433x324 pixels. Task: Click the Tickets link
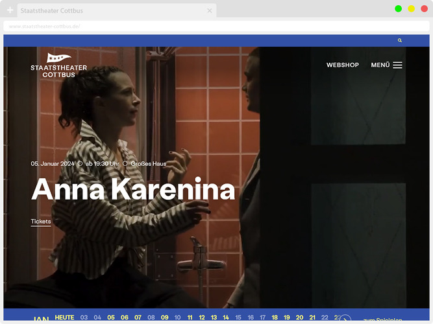point(41,222)
